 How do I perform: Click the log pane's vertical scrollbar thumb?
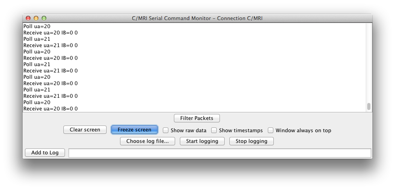(x=369, y=106)
